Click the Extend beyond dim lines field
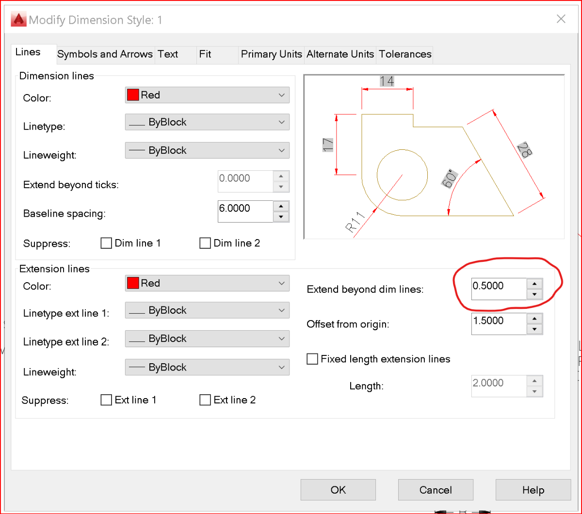The height and width of the screenshot is (514, 582). click(x=499, y=289)
